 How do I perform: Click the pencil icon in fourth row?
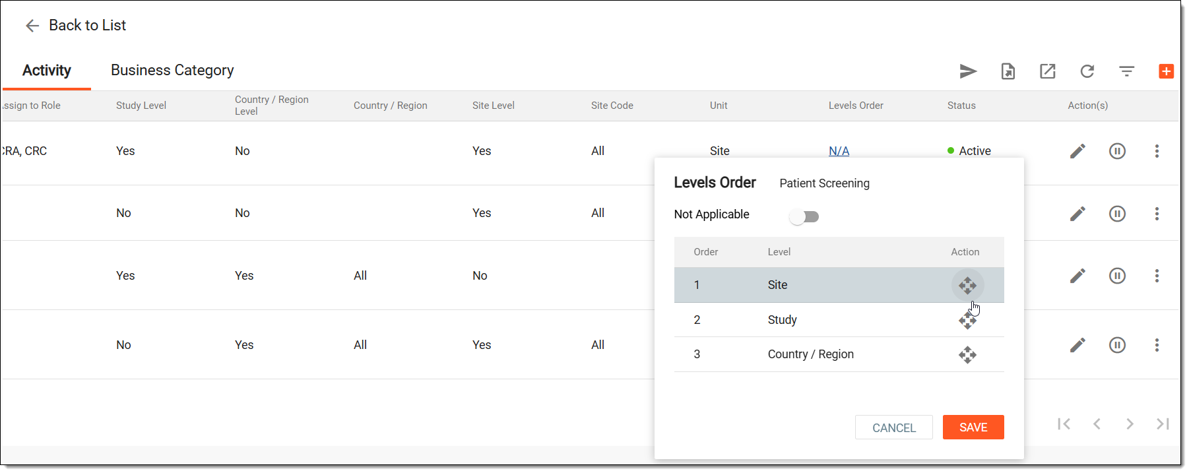[1077, 345]
